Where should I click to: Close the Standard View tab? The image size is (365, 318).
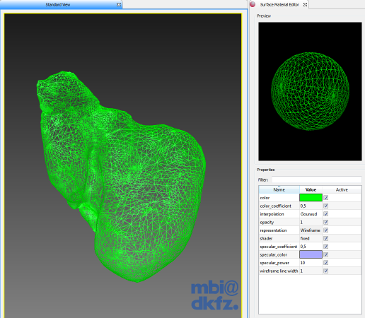pos(119,4)
